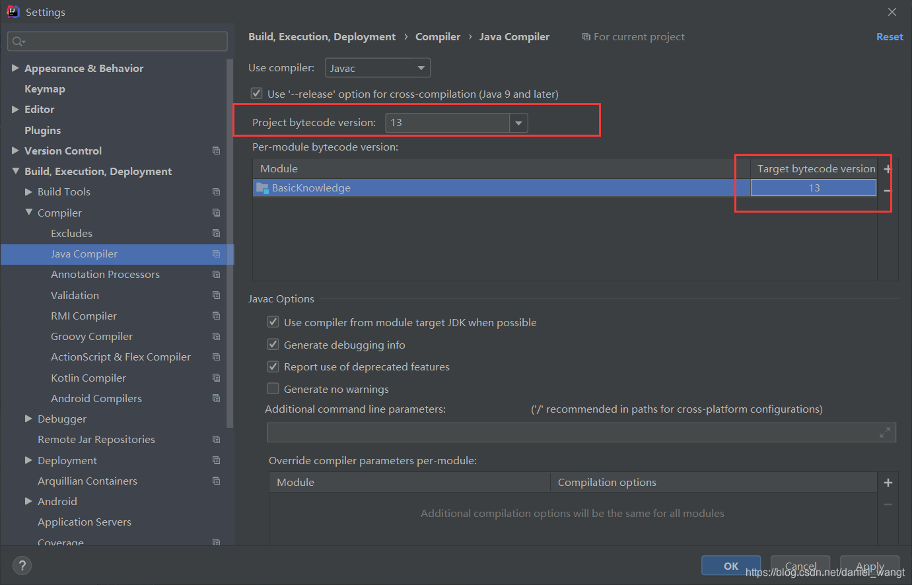
Task: Enable Generate no warnings checkbox
Action: point(273,388)
